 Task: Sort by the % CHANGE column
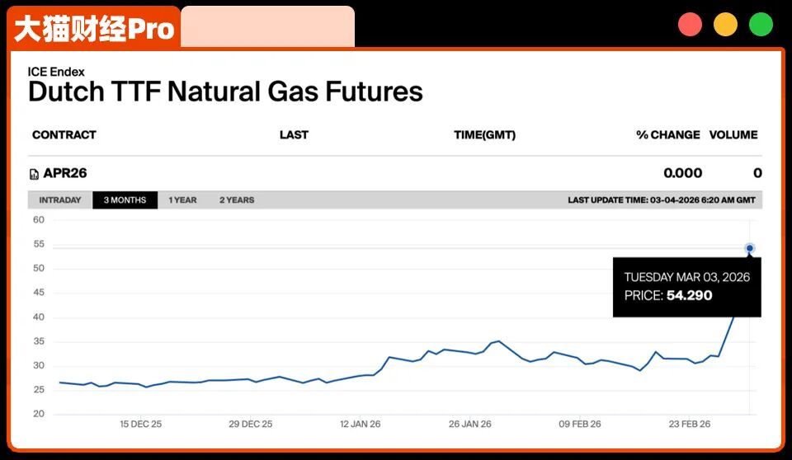[667, 134]
